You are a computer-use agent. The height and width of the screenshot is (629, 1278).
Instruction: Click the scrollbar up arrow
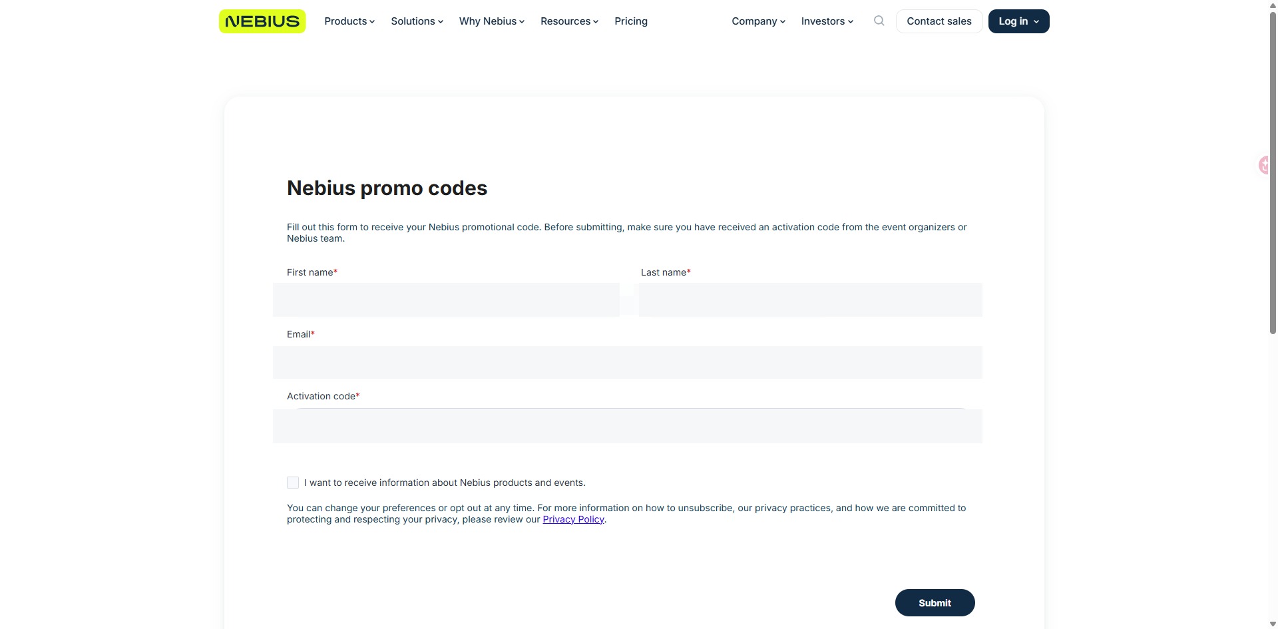(x=1273, y=5)
